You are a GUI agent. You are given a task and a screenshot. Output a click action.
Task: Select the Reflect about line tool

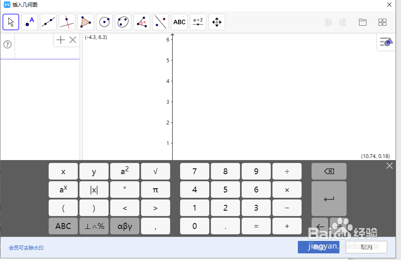click(x=160, y=22)
